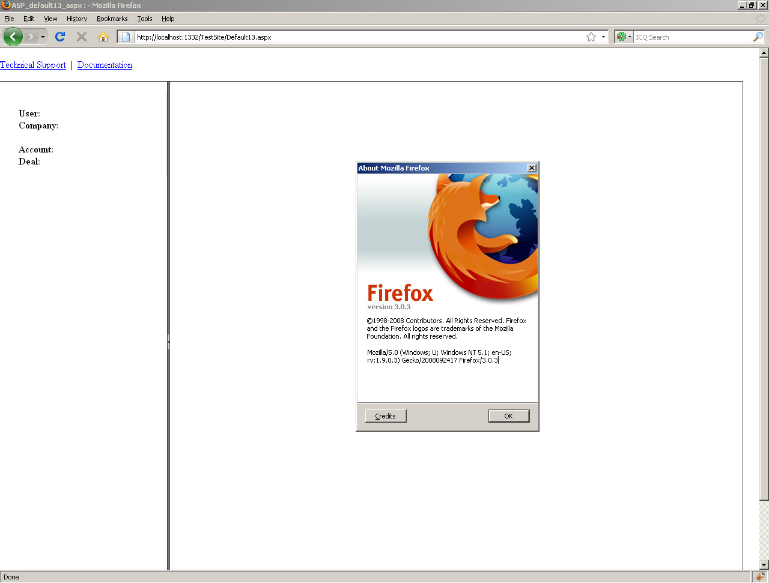Go back using the green Back arrow
Image resolution: width=769 pixels, height=583 pixels.
pyautogui.click(x=13, y=37)
